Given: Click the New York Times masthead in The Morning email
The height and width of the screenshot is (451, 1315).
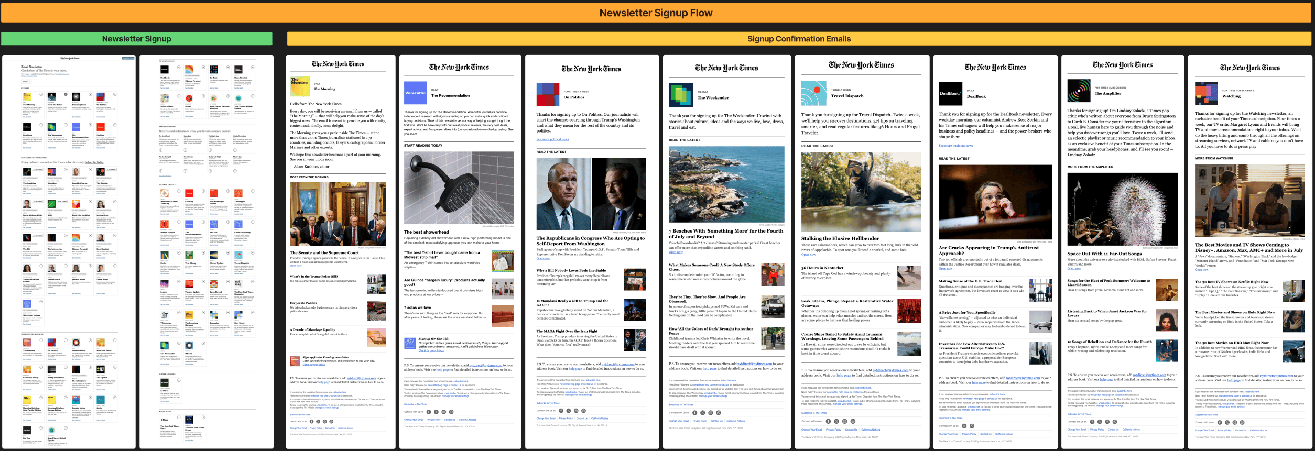Looking at the screenshot, I should click(x=338, y=64).
